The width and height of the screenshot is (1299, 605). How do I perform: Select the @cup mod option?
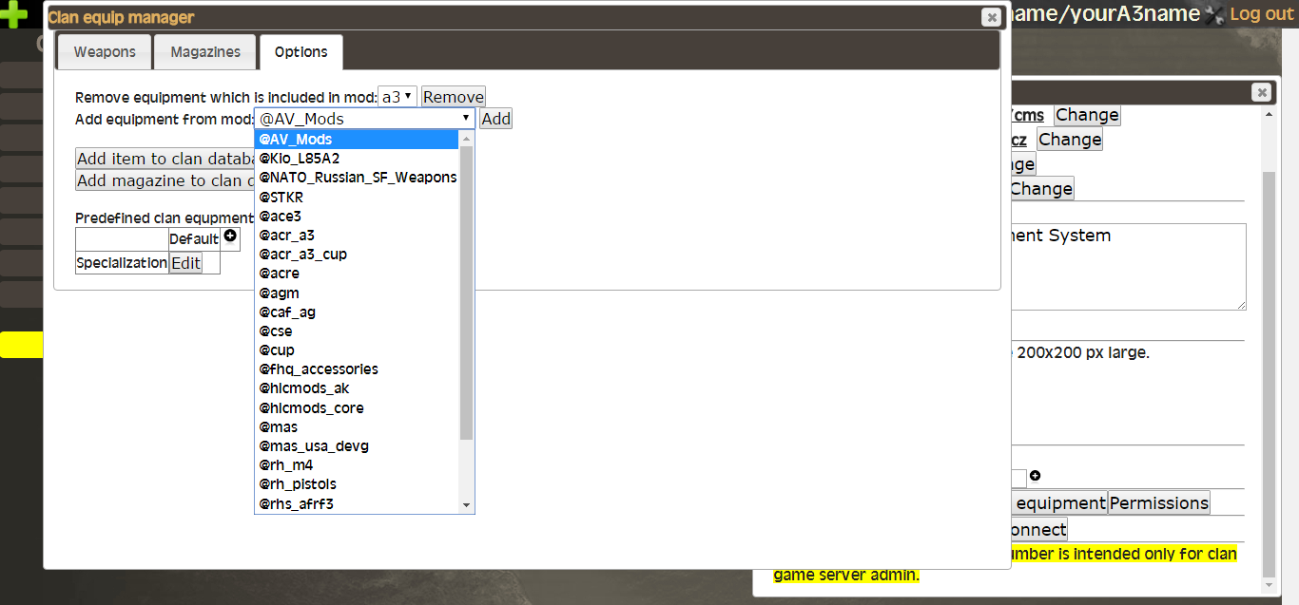click(277, 350)
